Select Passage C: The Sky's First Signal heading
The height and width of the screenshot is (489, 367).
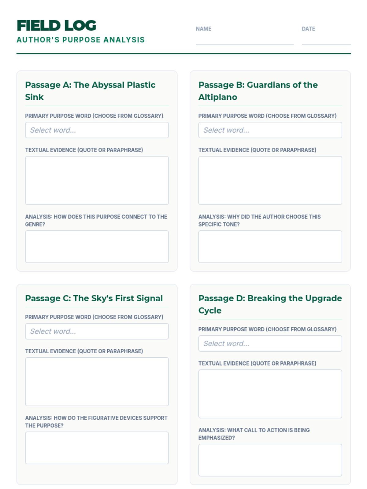[94, 298]
